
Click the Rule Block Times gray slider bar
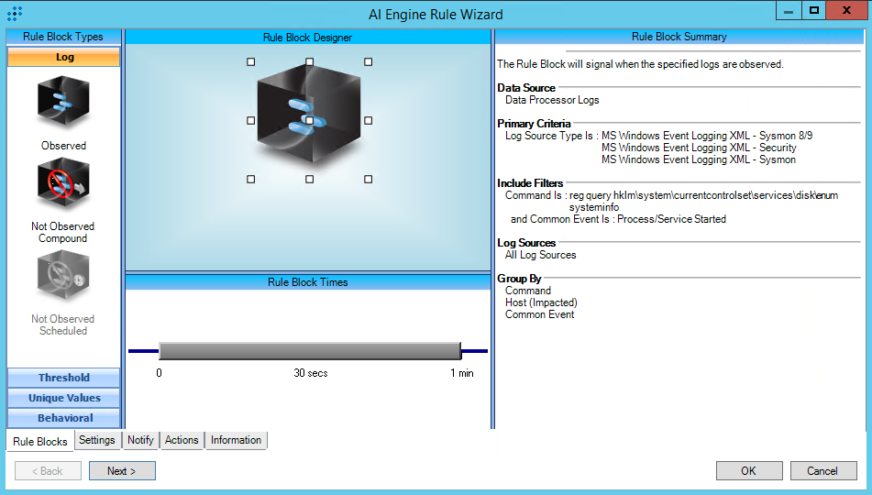click(x=309, y=351)
